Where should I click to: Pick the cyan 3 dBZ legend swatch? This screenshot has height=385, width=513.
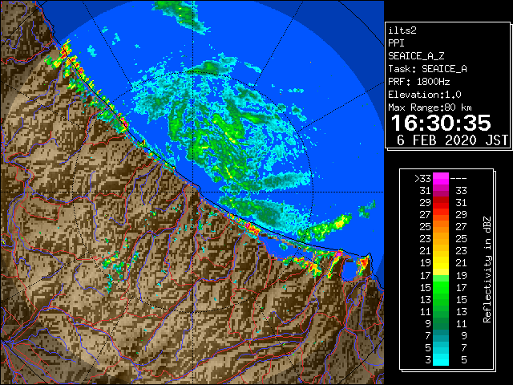441,360
